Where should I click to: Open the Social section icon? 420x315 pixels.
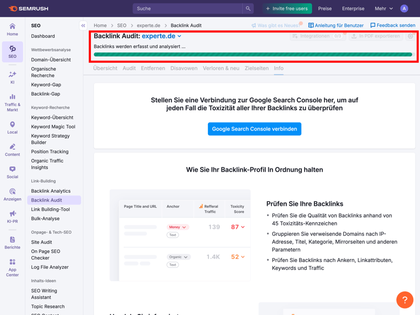point(12,172)
